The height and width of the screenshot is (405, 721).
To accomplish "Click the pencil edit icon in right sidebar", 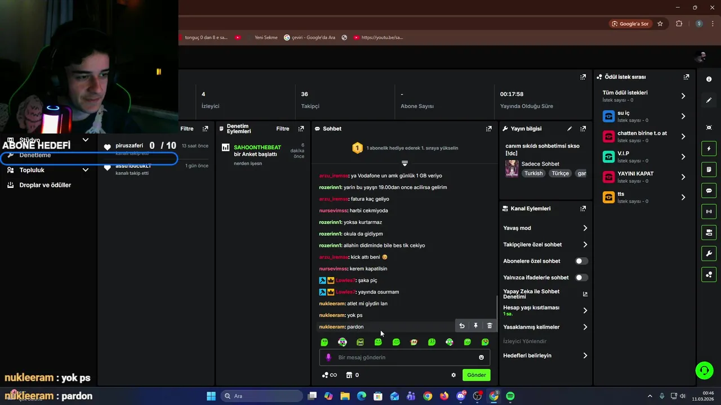I will coord(709,100).
